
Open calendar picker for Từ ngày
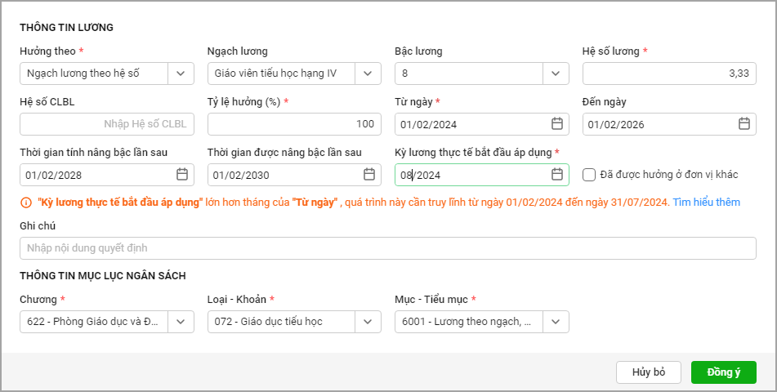[556, 124]
